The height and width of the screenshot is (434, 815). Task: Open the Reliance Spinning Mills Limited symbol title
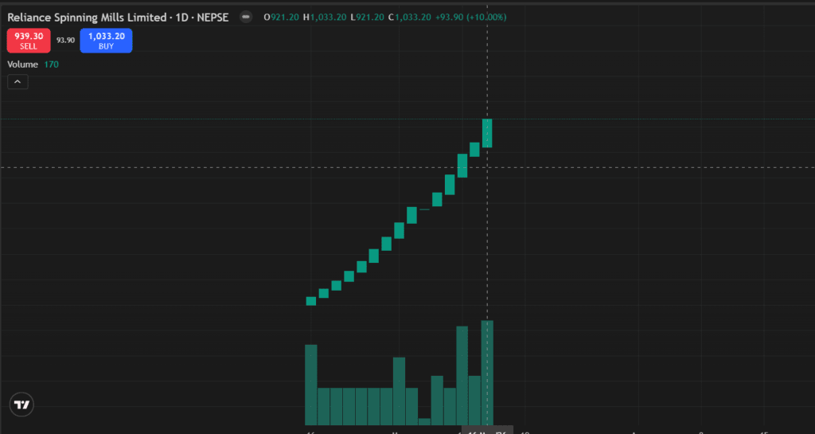pos(88,17)
